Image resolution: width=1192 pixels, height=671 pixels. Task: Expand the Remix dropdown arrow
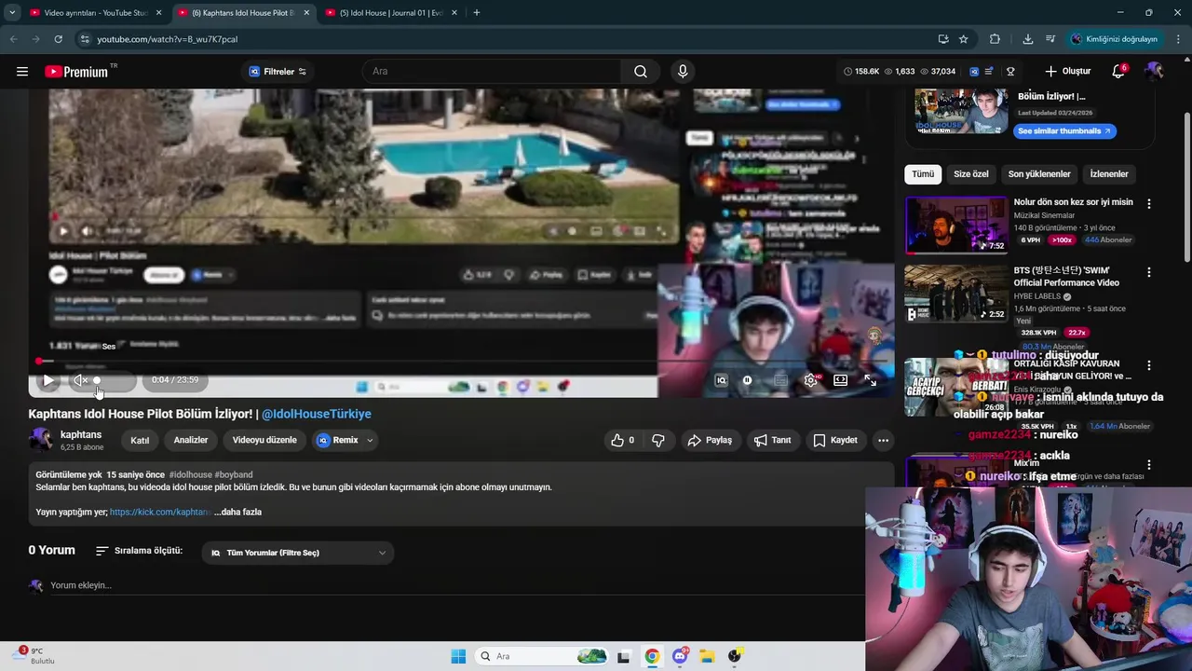point(370,440)
